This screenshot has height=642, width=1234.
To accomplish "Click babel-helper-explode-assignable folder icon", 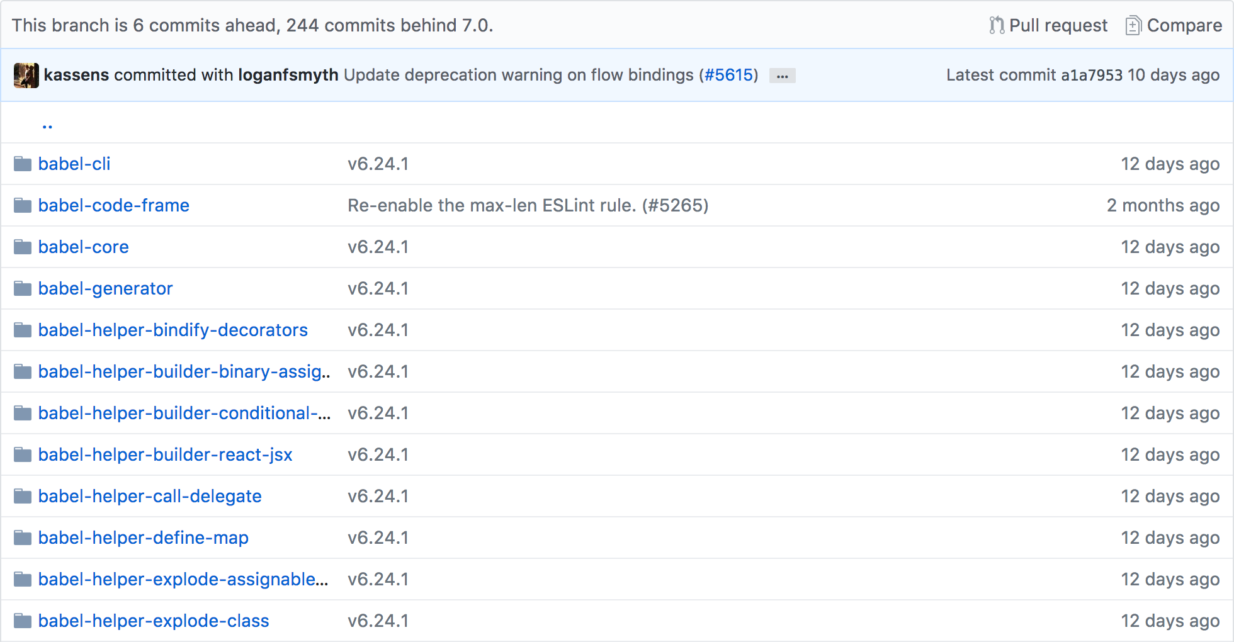I will [23, 580].
